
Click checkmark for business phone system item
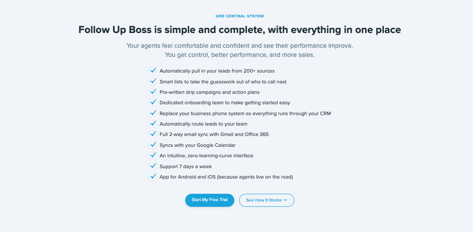click(x=153, y=113)
